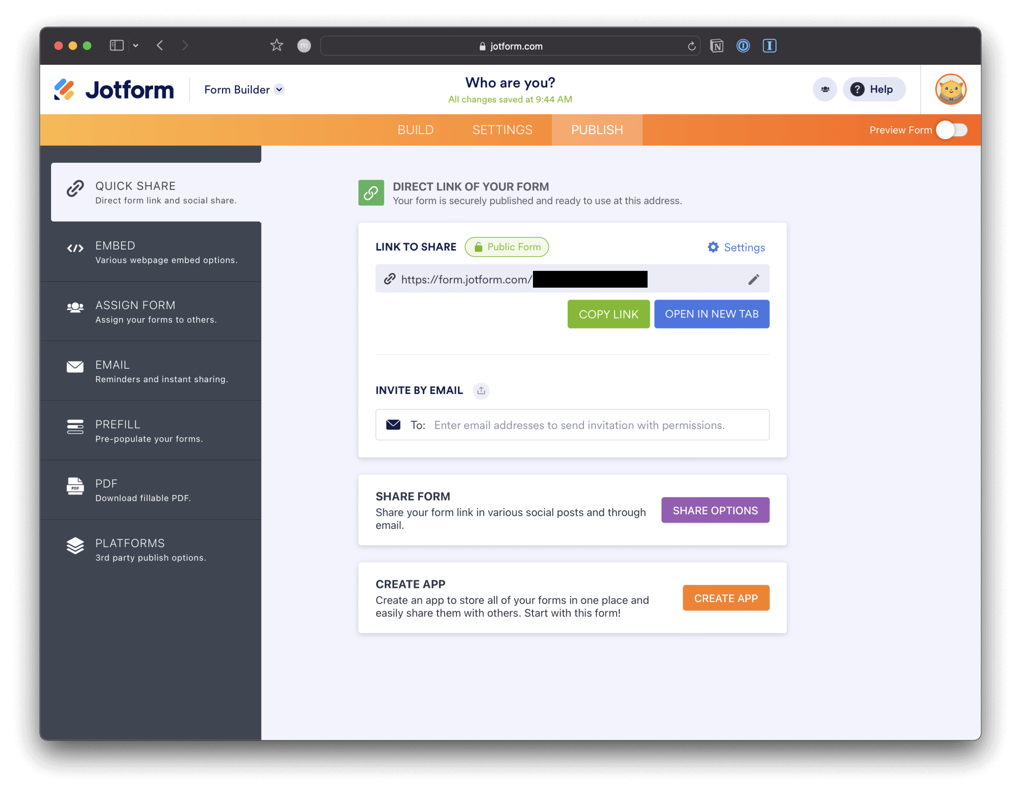Screen dimensions: 1021x793
Task: Go back with browser back arrow
Action: pyautogui.click(x=160, y=45)
